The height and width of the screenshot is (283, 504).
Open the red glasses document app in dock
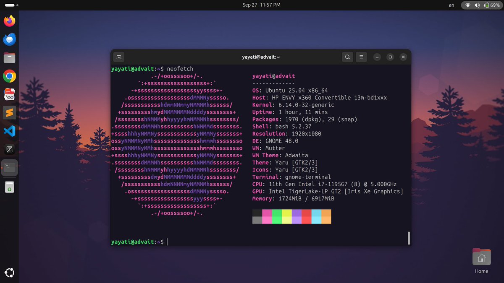[9, 94]
